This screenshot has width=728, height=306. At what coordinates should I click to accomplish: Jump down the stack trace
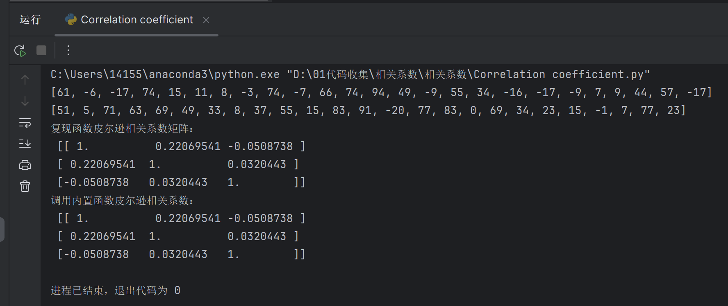[25, 101]
